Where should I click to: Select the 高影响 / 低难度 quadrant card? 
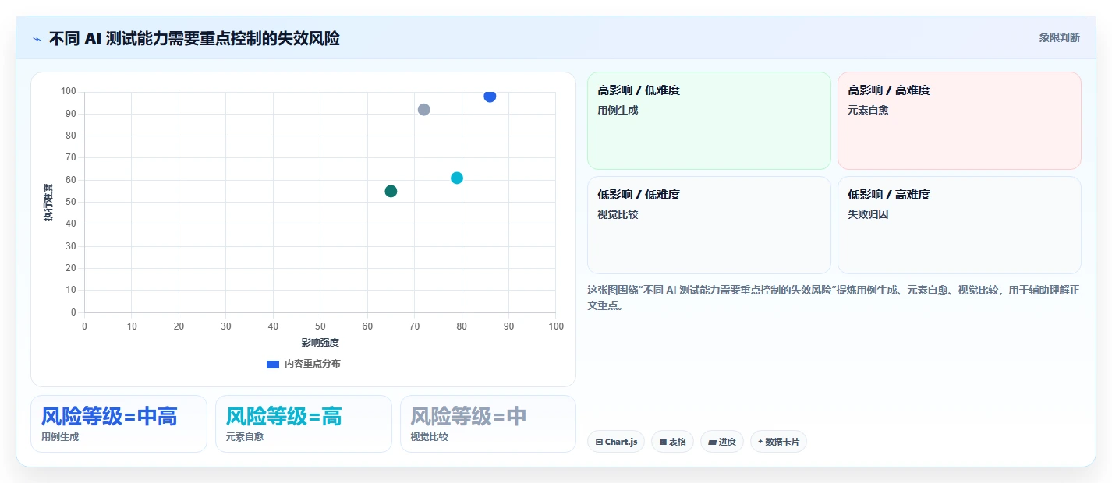pyautogui.click(x=709, y=121)
